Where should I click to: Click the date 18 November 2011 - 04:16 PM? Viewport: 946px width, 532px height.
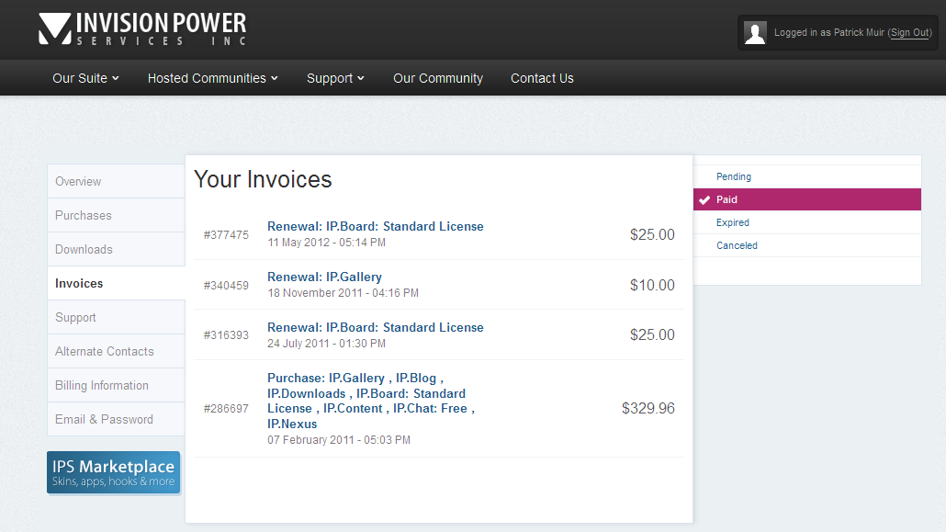click(x=343, y=293)
